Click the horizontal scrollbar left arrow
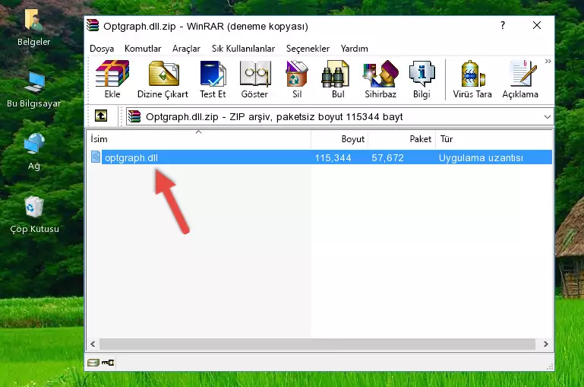Screen dimensions: 584x387 click(x=93, y=344)
